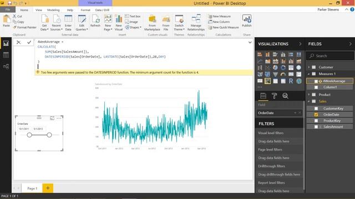
Task: Select the ArcGIS Maps visualization
Action: pos(299,81)
